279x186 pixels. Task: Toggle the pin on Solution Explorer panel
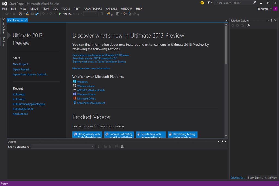[272, 20]
